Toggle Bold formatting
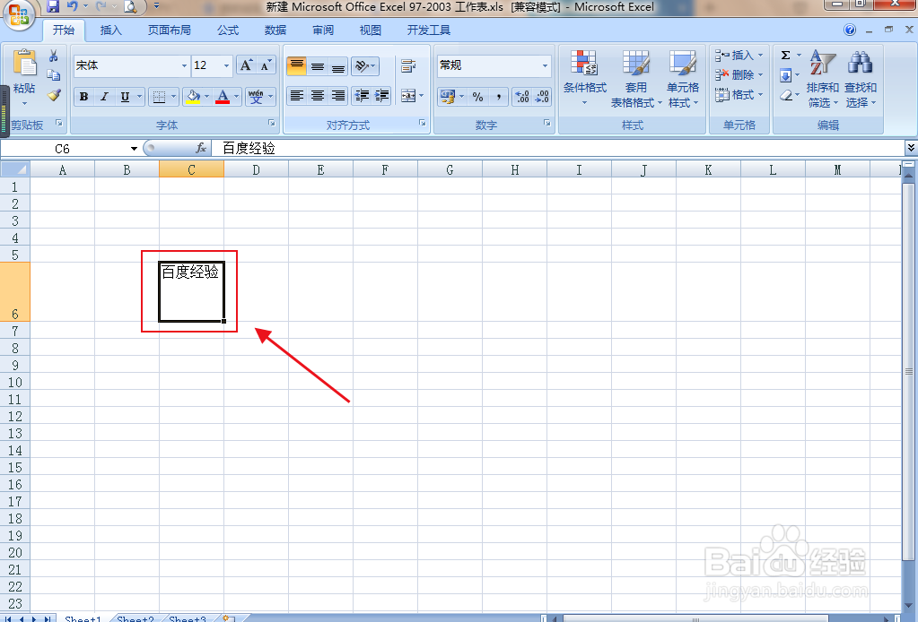The image size is (918, 622). [x=83, y=97]
